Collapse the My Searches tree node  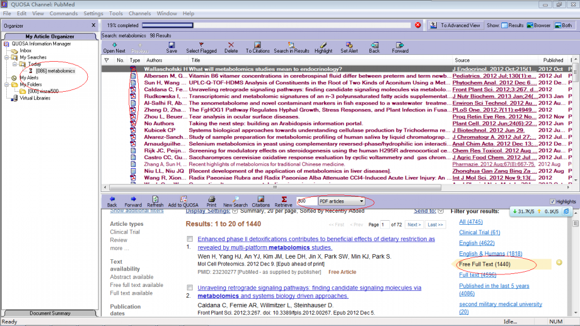coord(7,57)
